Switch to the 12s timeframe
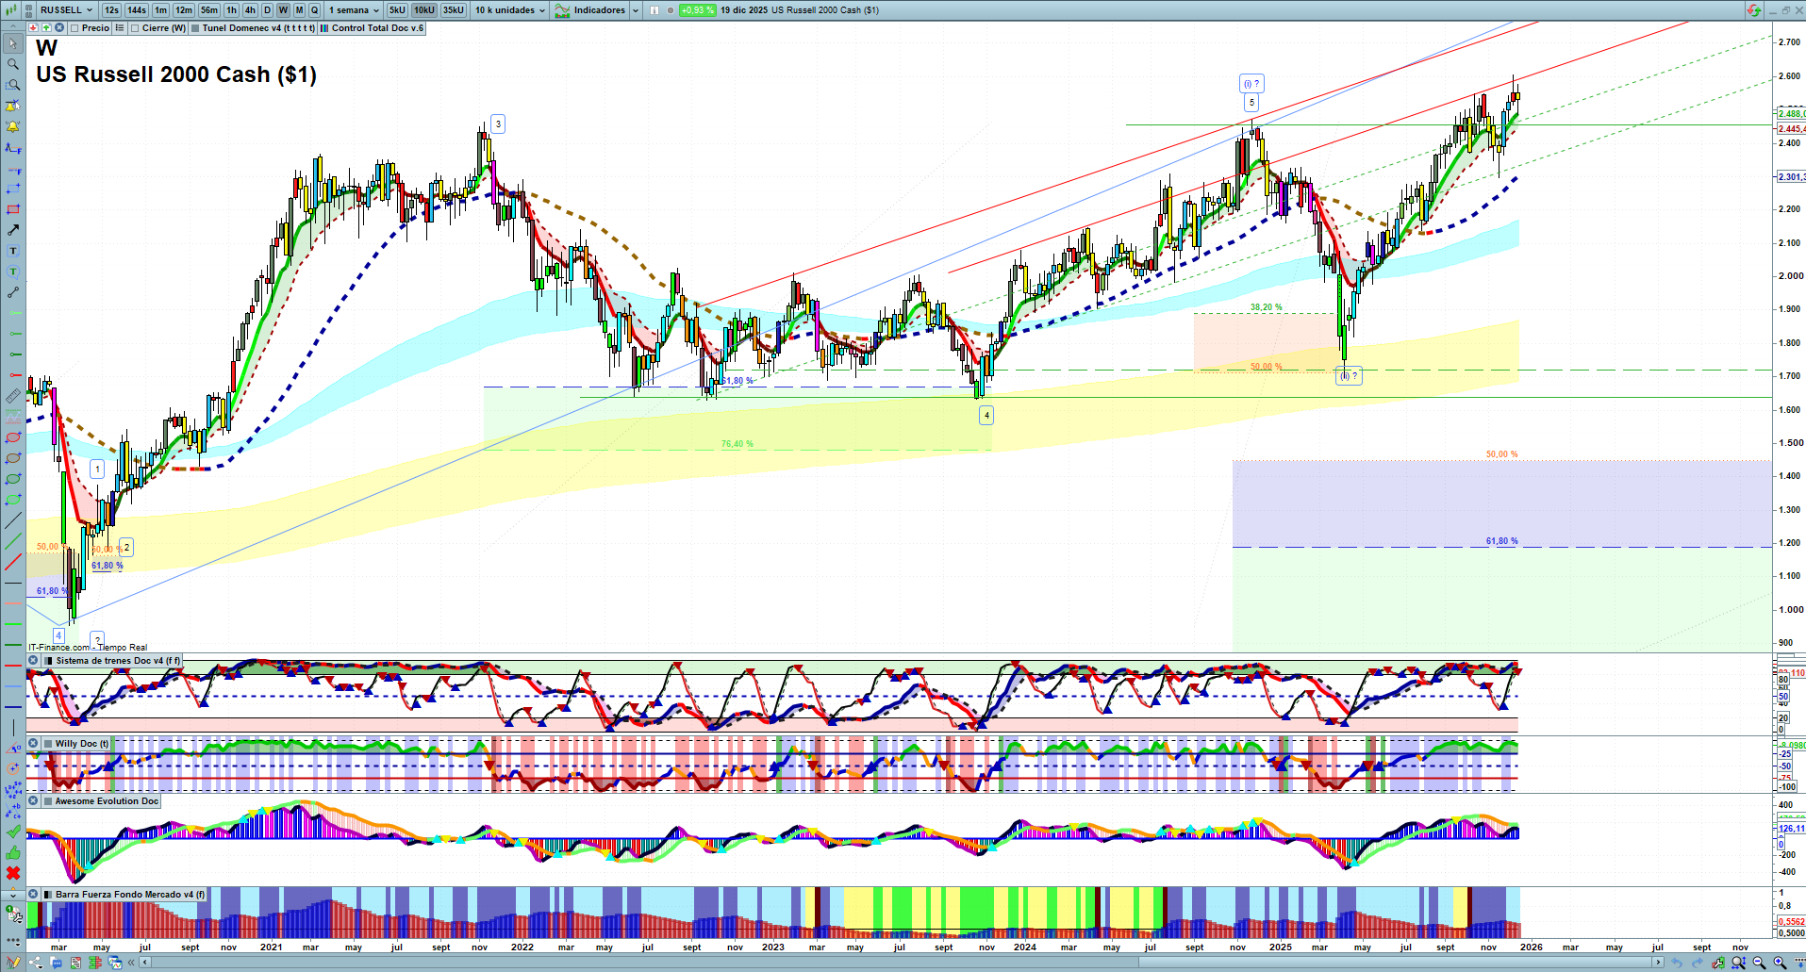 tap(112, 10)
